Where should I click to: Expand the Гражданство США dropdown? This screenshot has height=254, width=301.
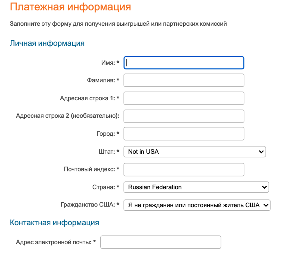point(197,205)
